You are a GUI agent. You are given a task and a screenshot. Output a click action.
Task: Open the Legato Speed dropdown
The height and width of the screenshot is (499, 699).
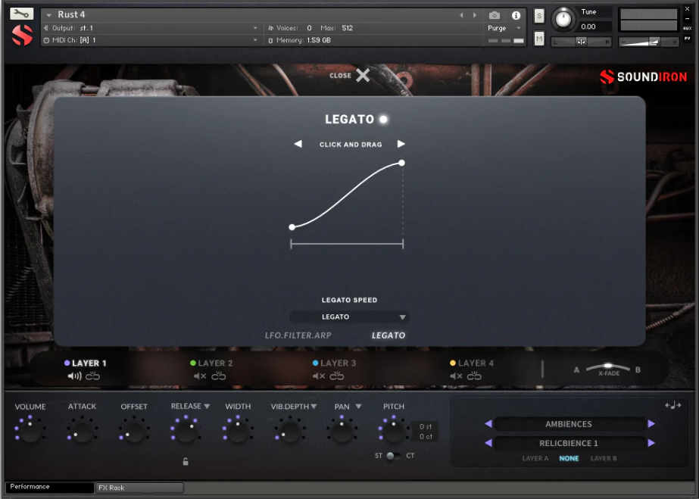(x=349, y=317)
